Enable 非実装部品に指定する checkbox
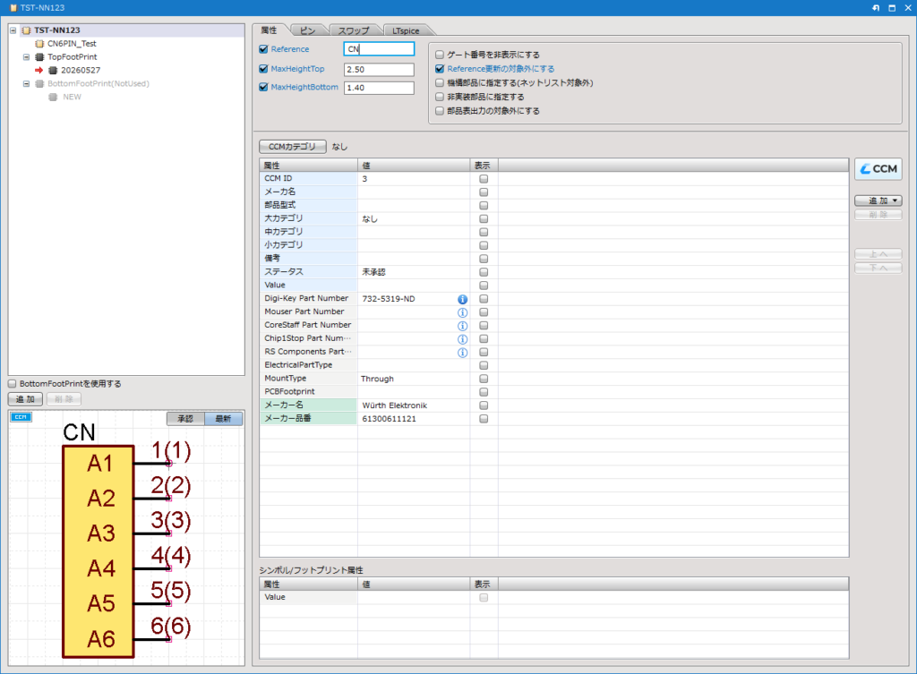 pos(440,97)
